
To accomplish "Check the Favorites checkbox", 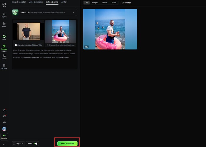I will [x=122, y=3].
